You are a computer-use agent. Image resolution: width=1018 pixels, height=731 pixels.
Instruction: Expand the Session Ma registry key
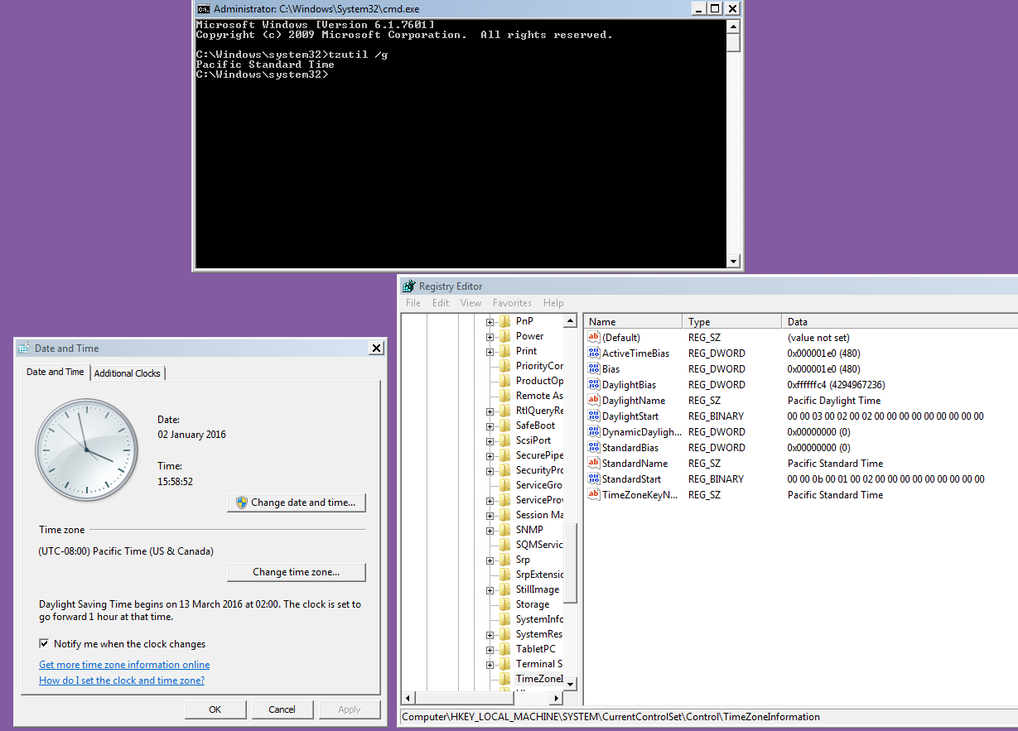(x=490, y=515)
